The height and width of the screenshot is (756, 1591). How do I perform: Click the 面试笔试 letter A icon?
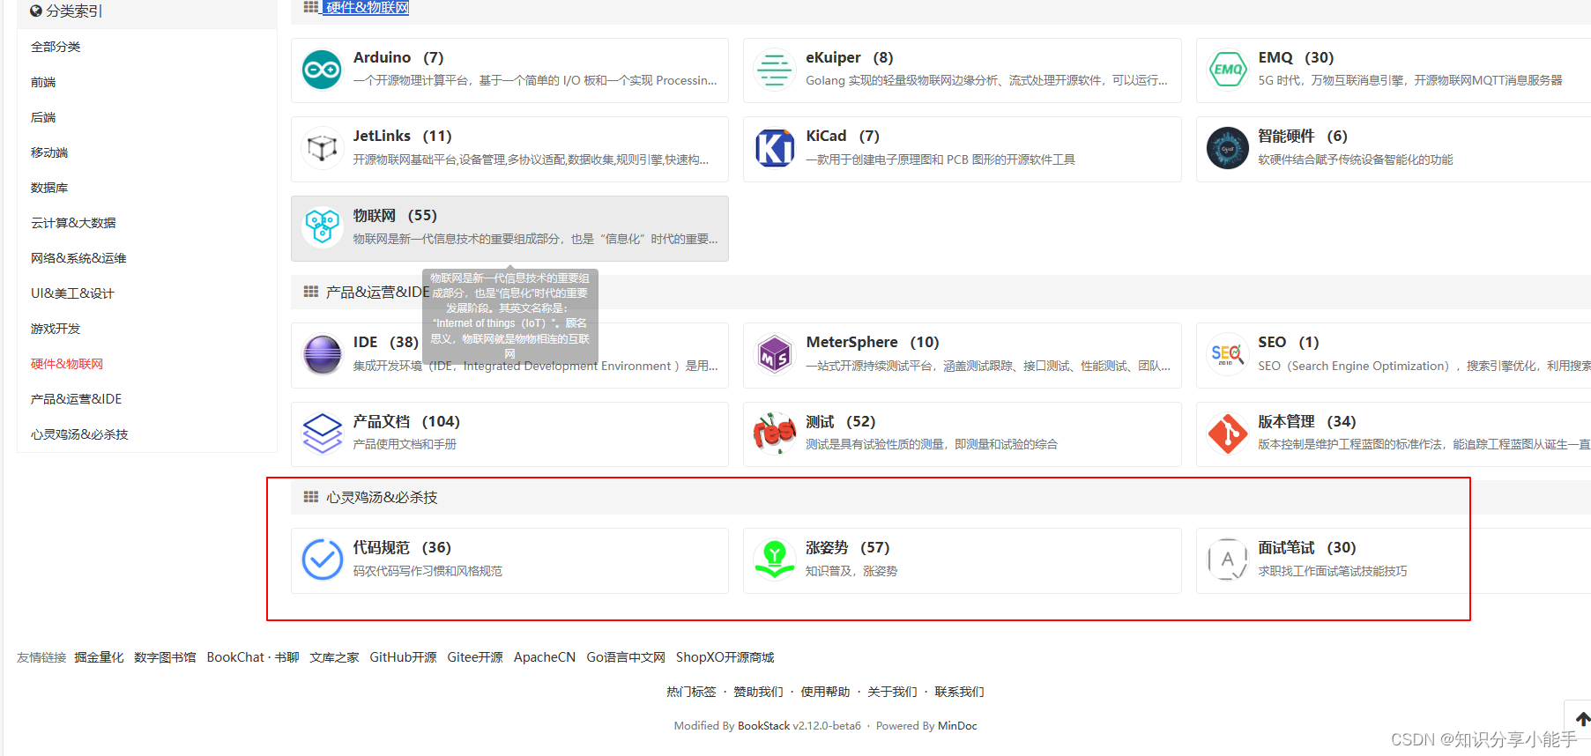click(x=1227, y=560)
